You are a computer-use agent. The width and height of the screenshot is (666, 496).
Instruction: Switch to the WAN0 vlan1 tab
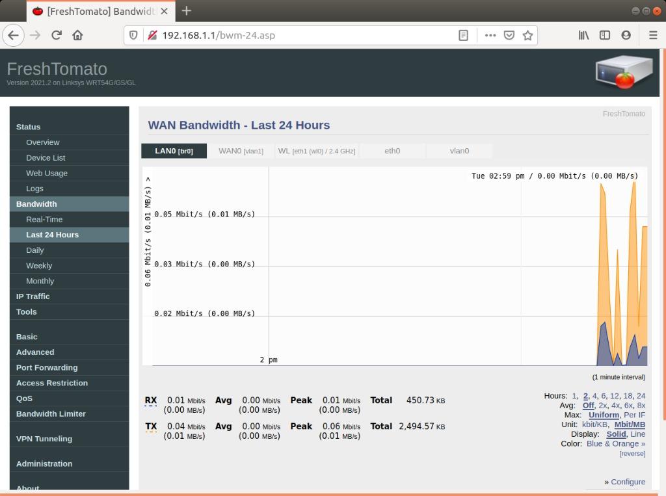click(241, 151)
